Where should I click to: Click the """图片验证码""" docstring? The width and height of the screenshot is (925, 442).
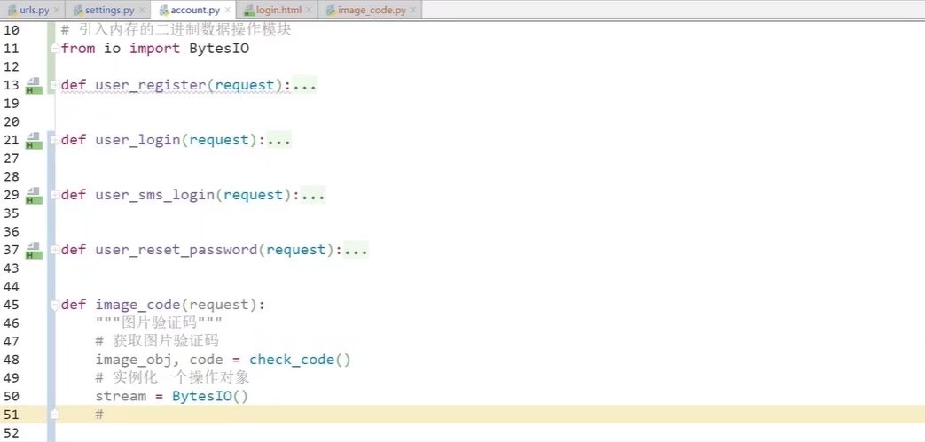click(x=159, y=323)
